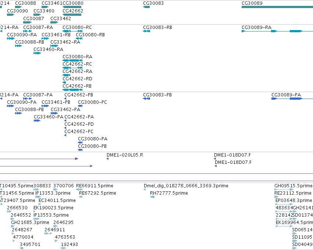The image size is (313, 250).
Task: Select protein CG42662-PB label
Action: pos(79,95)
